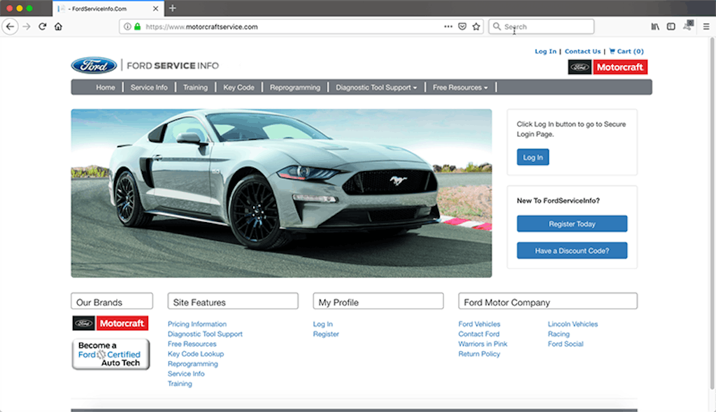Click Log In link at top right
Image resolution: width=716 pixels, height=412 pixels.
[x=545, y=52]
